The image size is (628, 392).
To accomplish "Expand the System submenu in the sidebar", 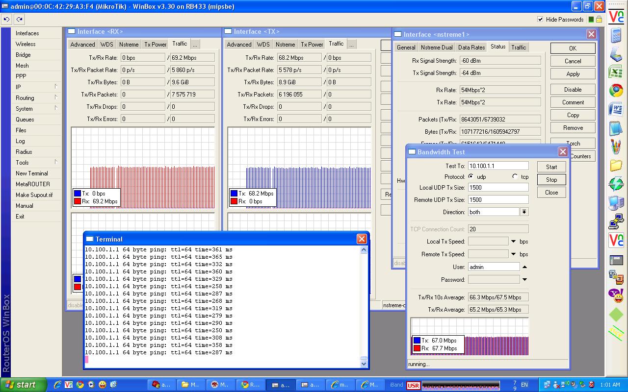I will pyautogui.click(x=56, y=108).
